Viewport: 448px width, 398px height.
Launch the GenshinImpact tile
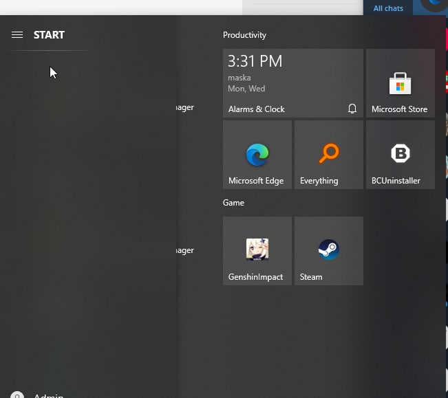pos(257,251)
